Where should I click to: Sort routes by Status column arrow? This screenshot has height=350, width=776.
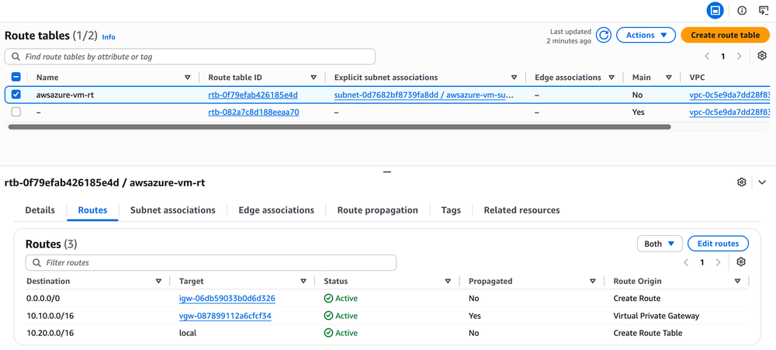pos(448,281)
